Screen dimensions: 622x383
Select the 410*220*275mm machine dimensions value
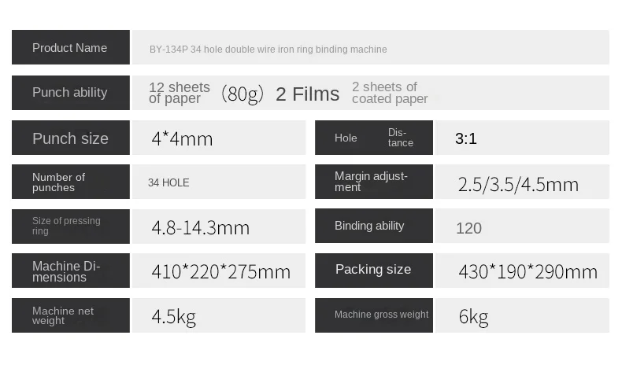(x=220, y=272)
